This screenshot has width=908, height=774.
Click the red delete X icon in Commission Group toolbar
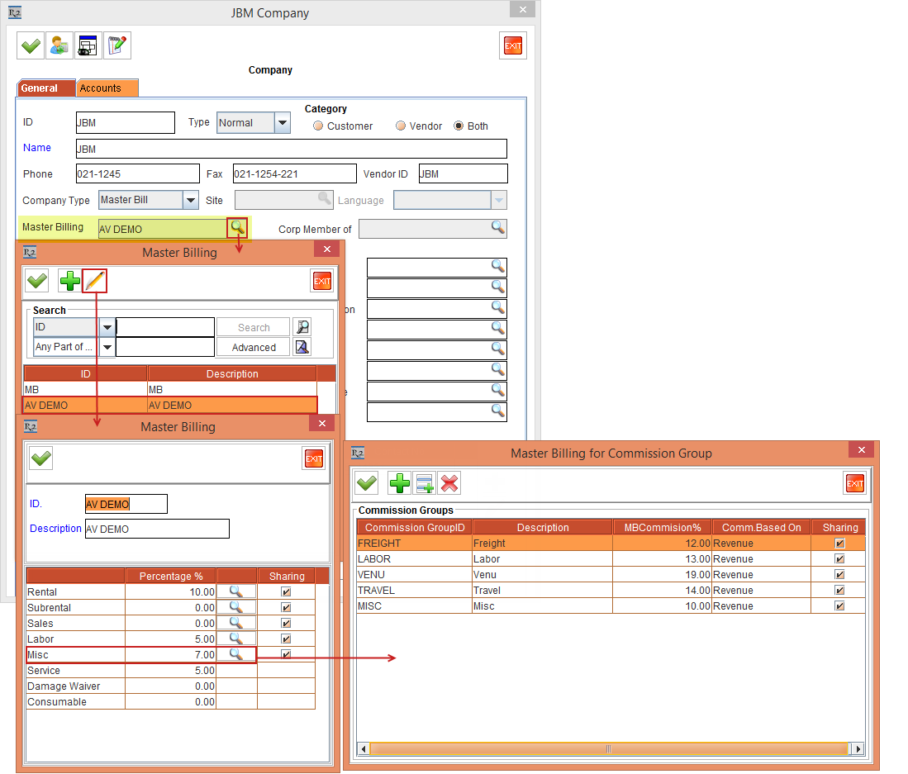tap(449, 483)
